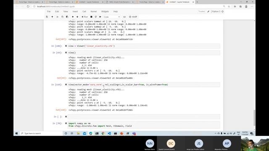Select the DC participant avatar

point(171,143)
